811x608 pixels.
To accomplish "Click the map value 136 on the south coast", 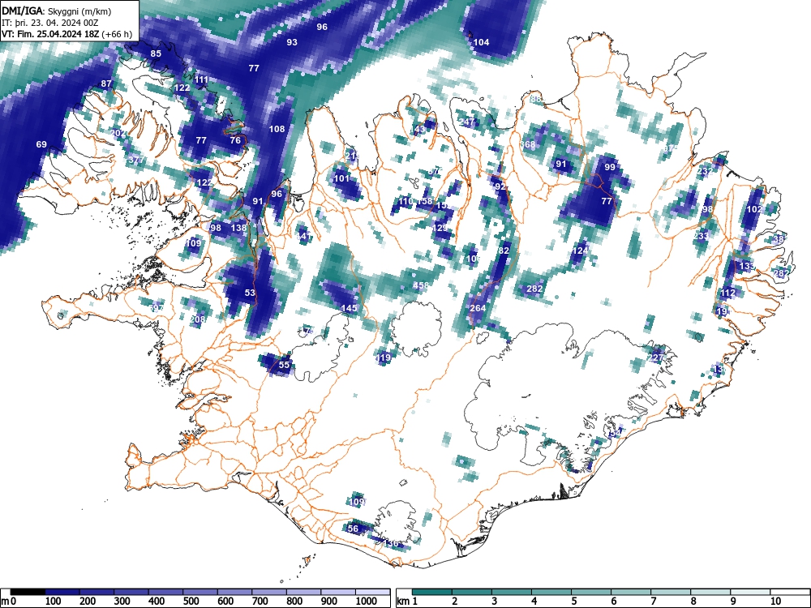I will click(391, 543).
